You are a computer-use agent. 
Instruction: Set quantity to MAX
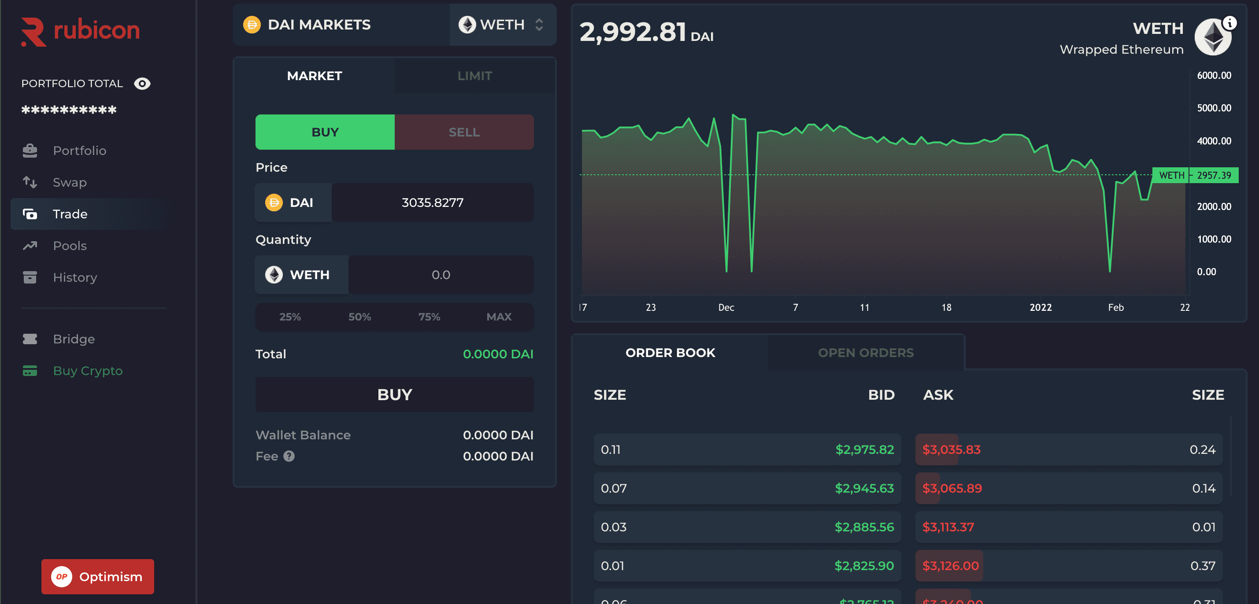(x=499, y=317)
